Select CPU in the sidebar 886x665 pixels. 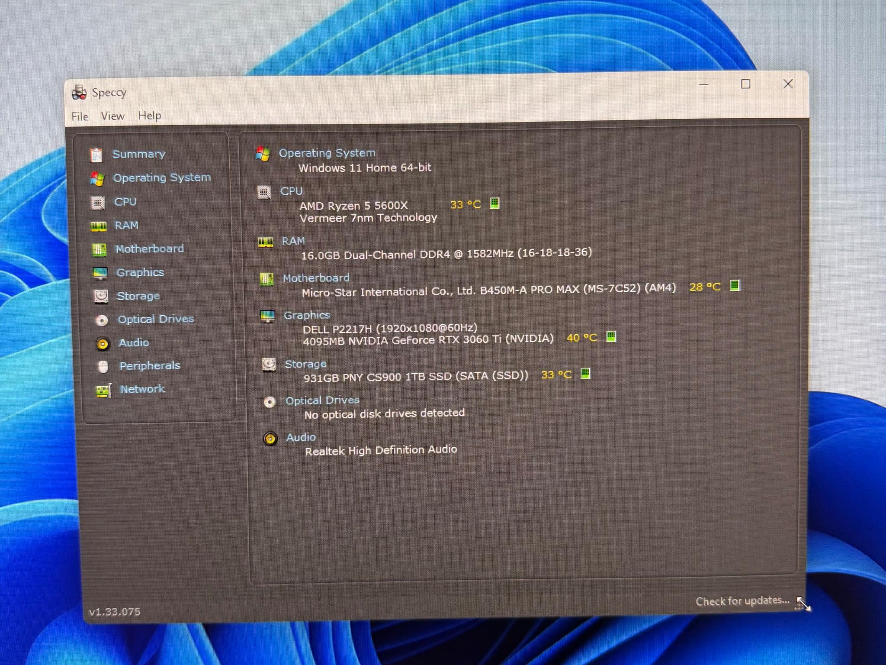[x=125, y=202]
